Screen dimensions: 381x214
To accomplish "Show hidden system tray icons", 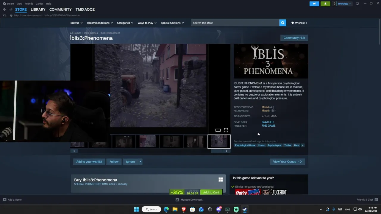I will click(x=321, y=209).
